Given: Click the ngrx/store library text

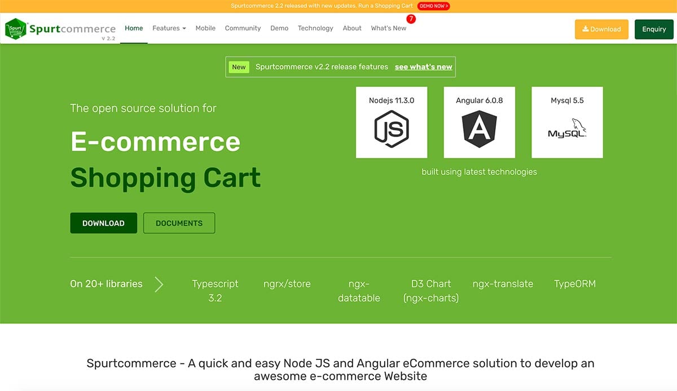Looking at the screenshot, I should coord(287,284).
